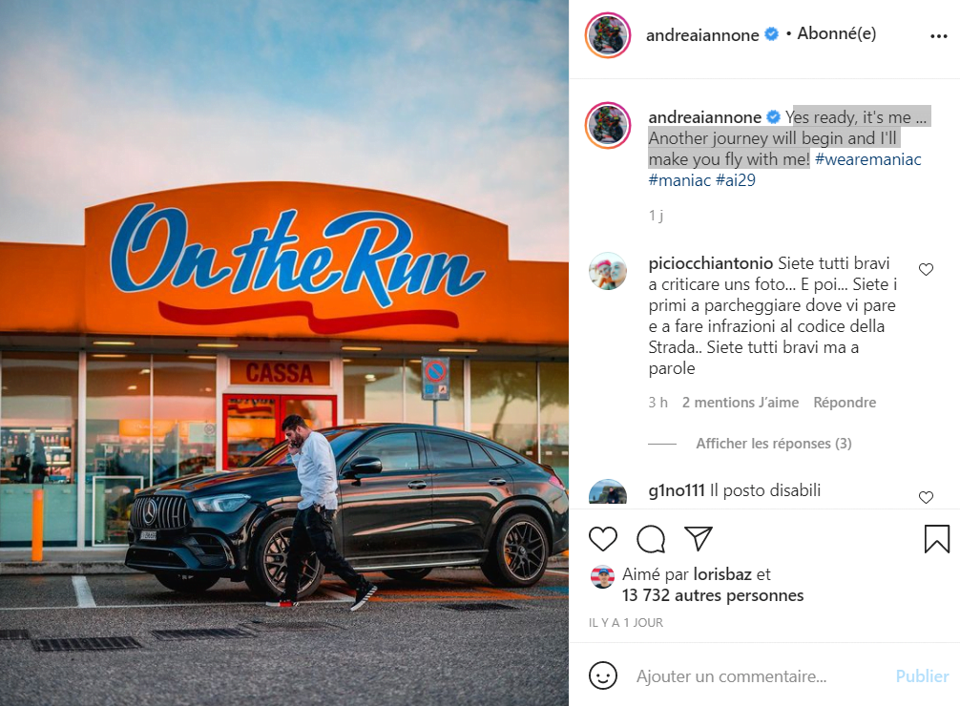Open the comment speech bubble icon
This screenshot has width=960, height=706.
(x=650, y=539)
